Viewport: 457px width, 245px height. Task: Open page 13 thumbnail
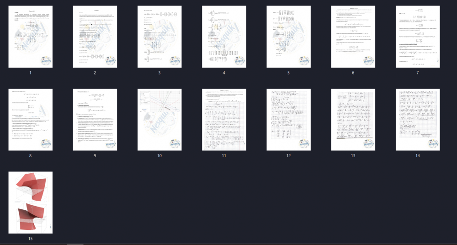coord(353,120)
